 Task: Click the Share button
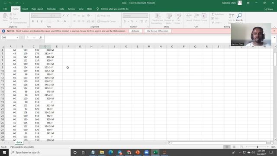click(268, 9)
